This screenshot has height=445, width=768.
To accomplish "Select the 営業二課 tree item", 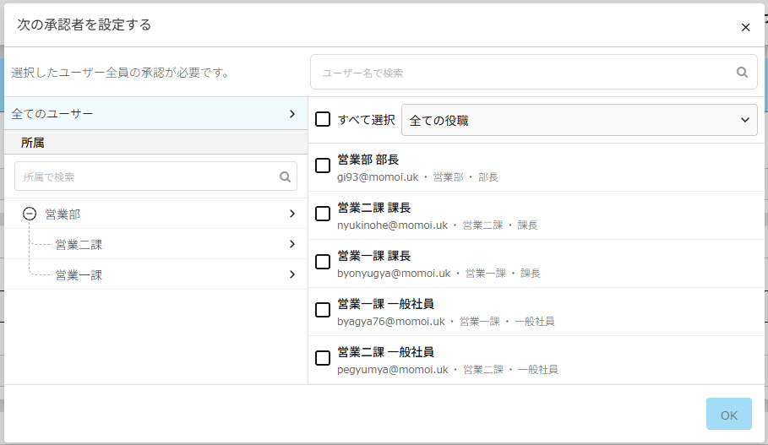I will click(x=79, y=245).
